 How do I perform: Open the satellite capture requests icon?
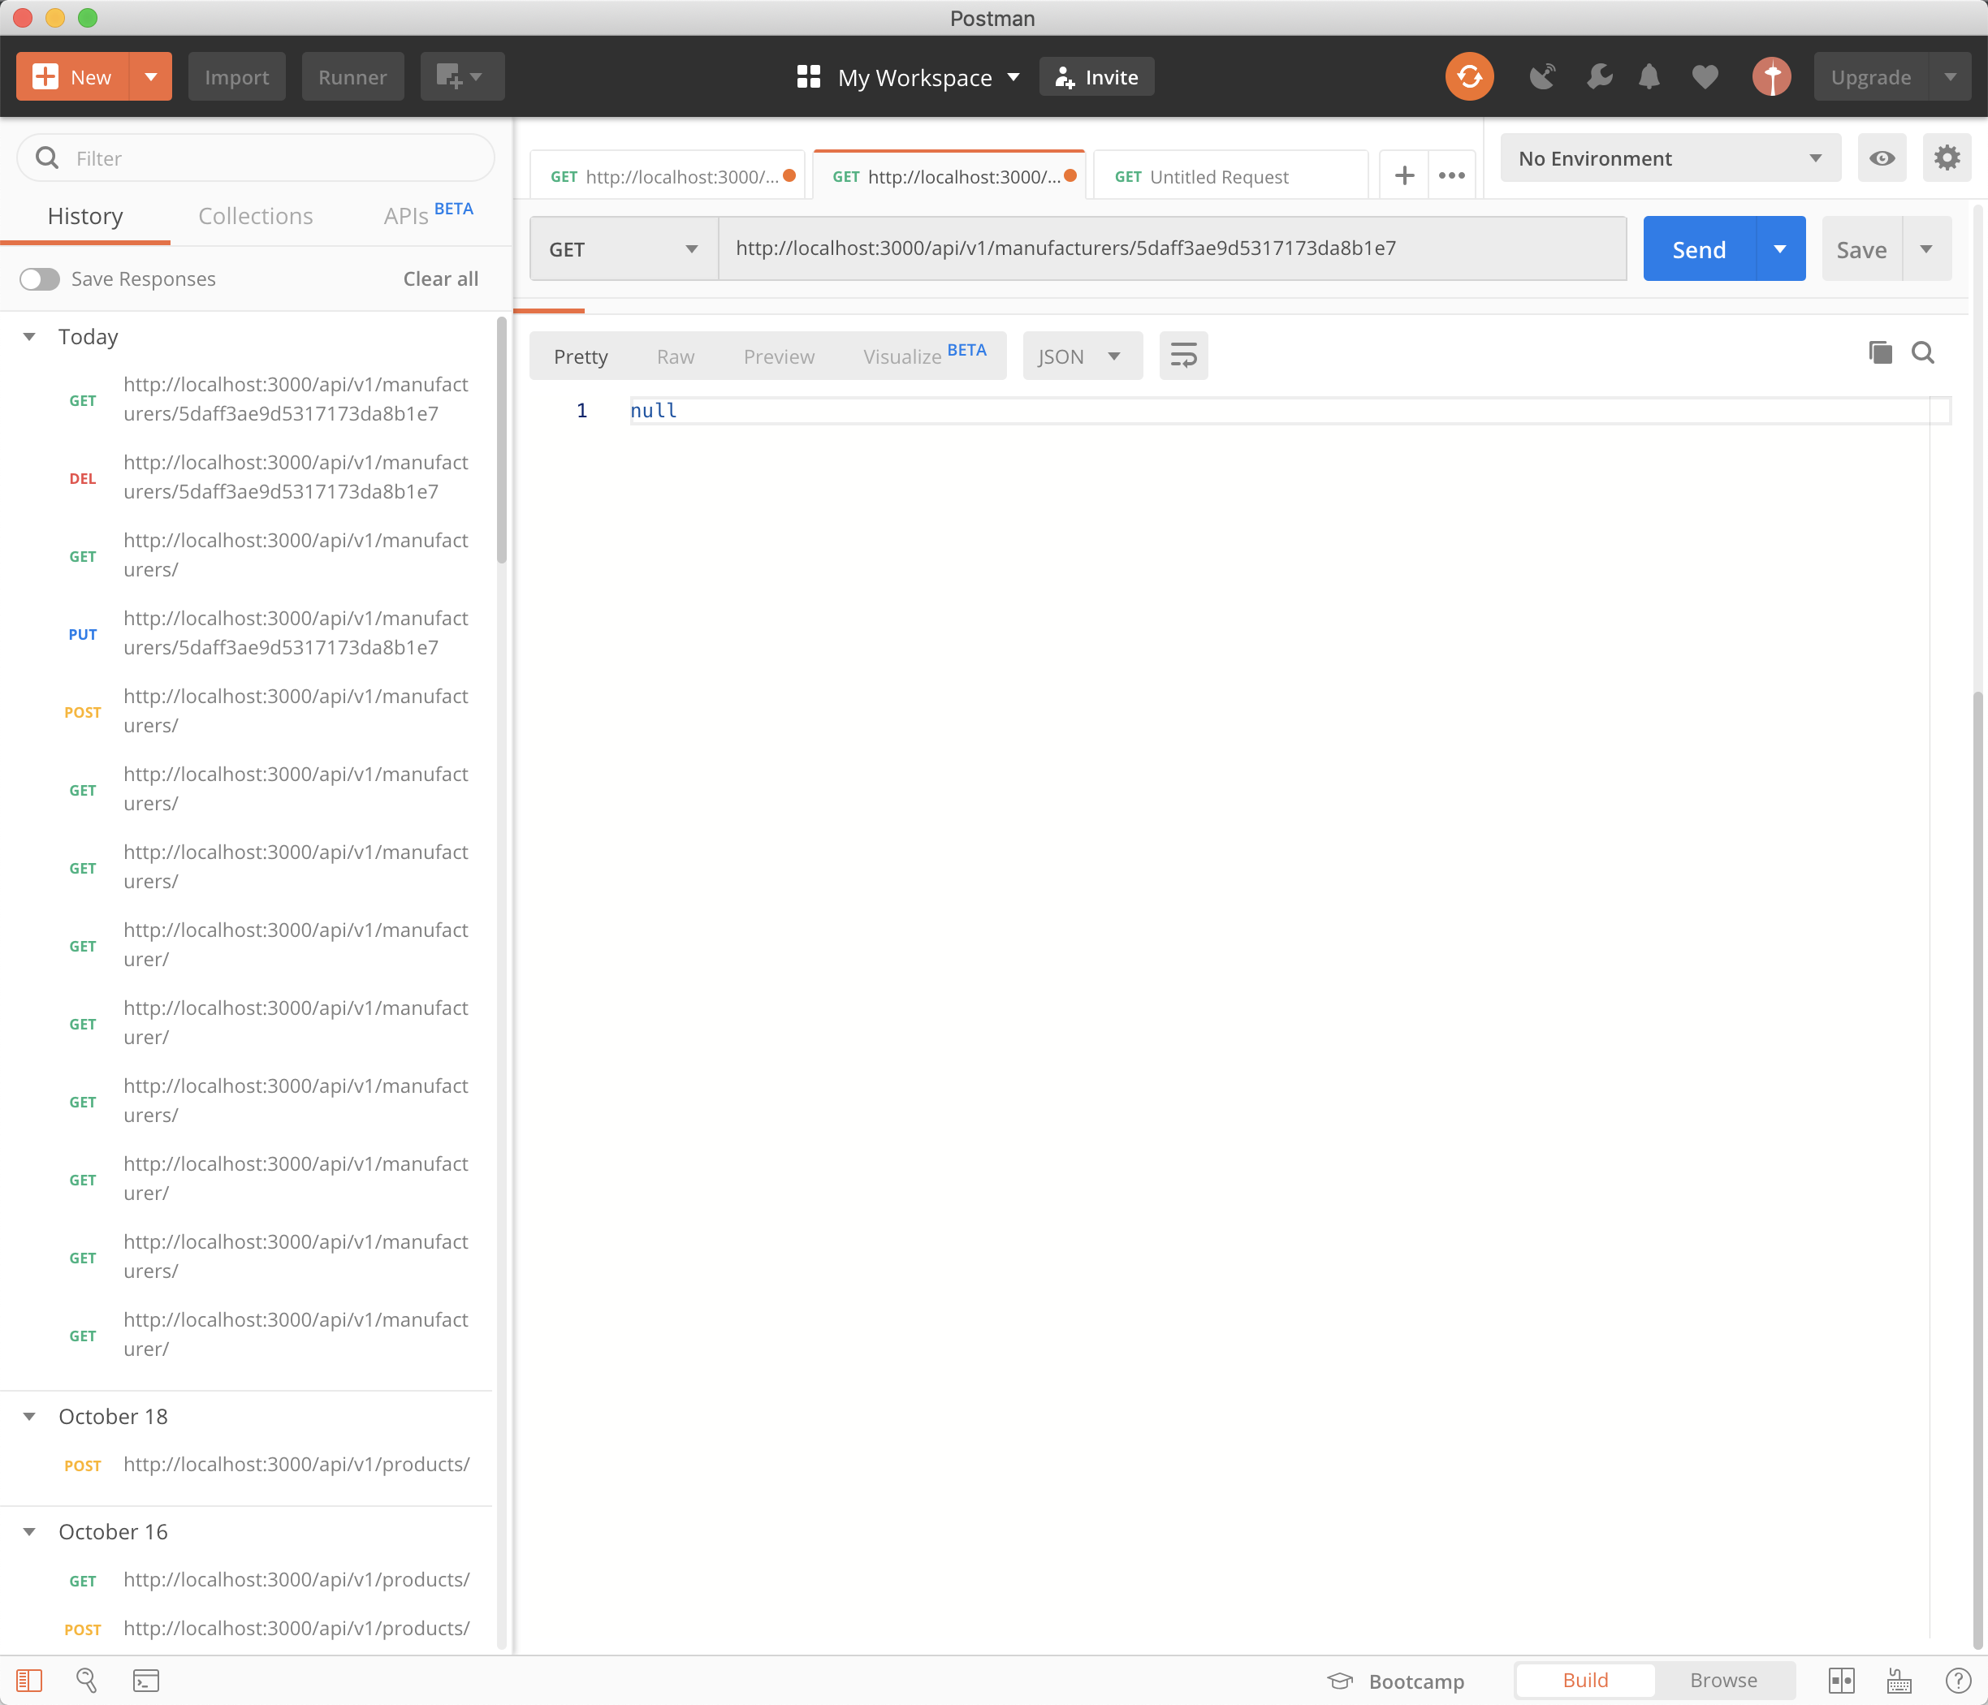tap(1542, 77)
